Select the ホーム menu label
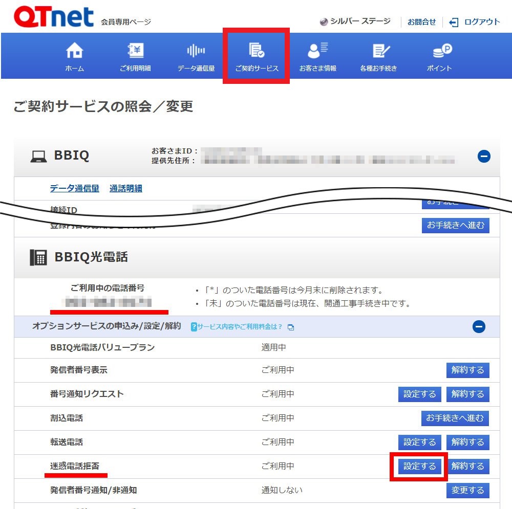 pos(74,68)
